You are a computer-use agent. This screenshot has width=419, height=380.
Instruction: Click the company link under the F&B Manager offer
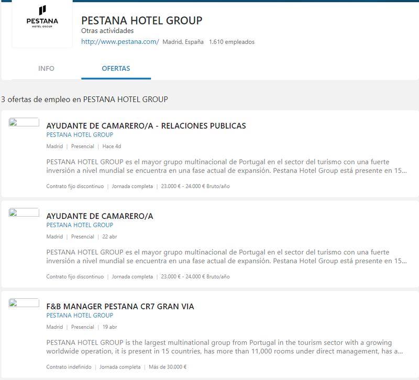pyautogui.click(x=80, y=316)
